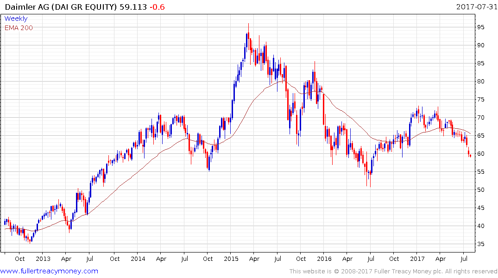Click the 90 price axis label
This screenshot has height=278, width=498.
coord(480,45)
